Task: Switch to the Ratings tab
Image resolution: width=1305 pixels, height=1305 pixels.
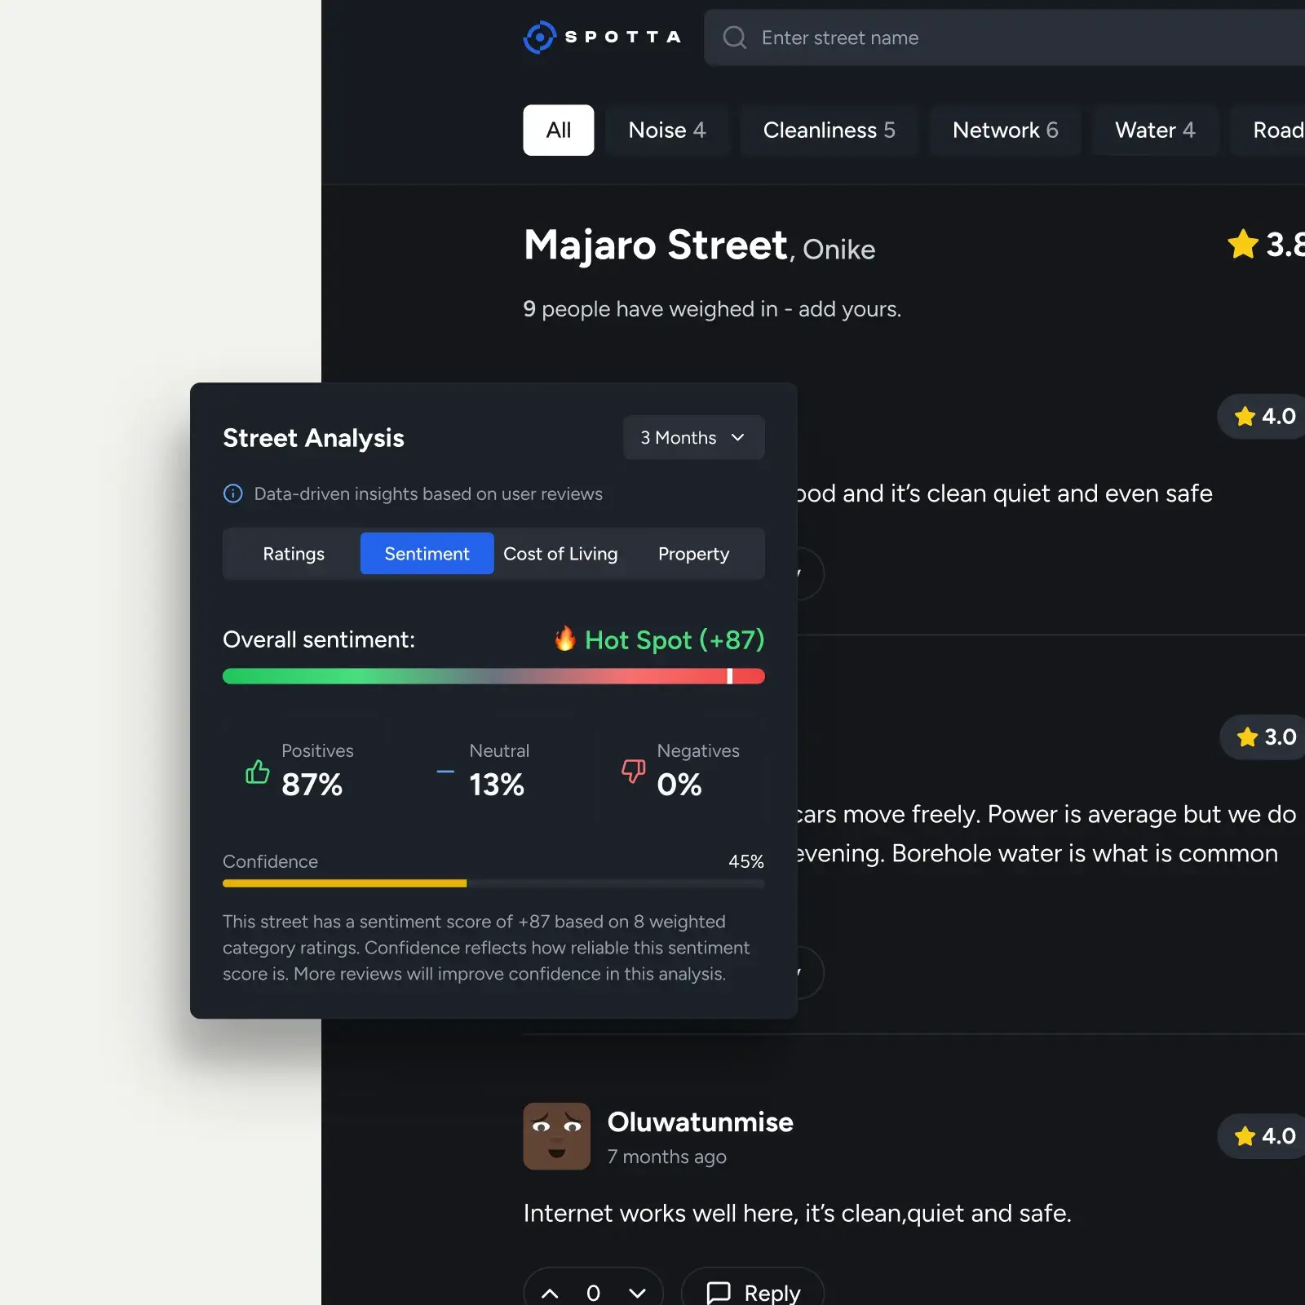Action: [x=294, y=554]
